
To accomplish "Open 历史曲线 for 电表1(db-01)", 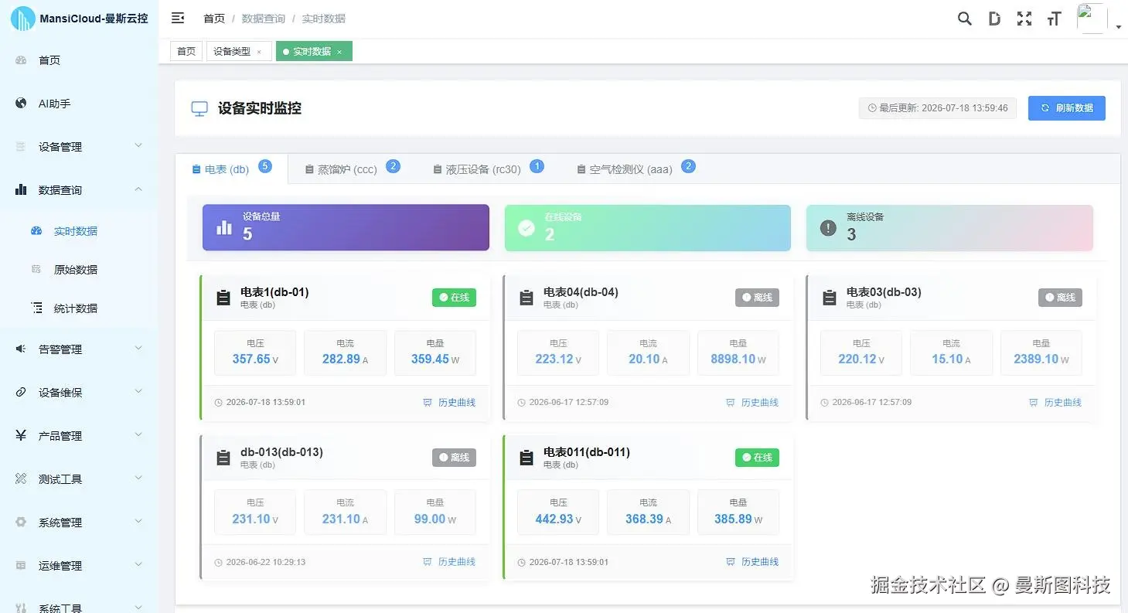I will click(449, 403).
